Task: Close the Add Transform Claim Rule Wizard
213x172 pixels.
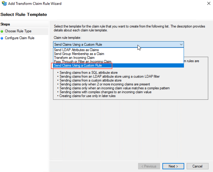Action: pyautogui.click(x=208, y=4)
